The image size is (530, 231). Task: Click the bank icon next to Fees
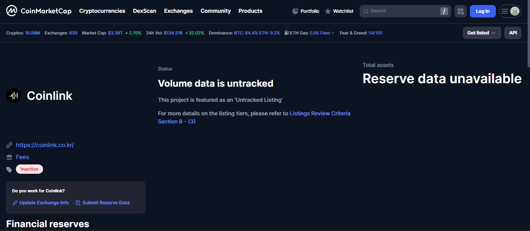[9, 157]
